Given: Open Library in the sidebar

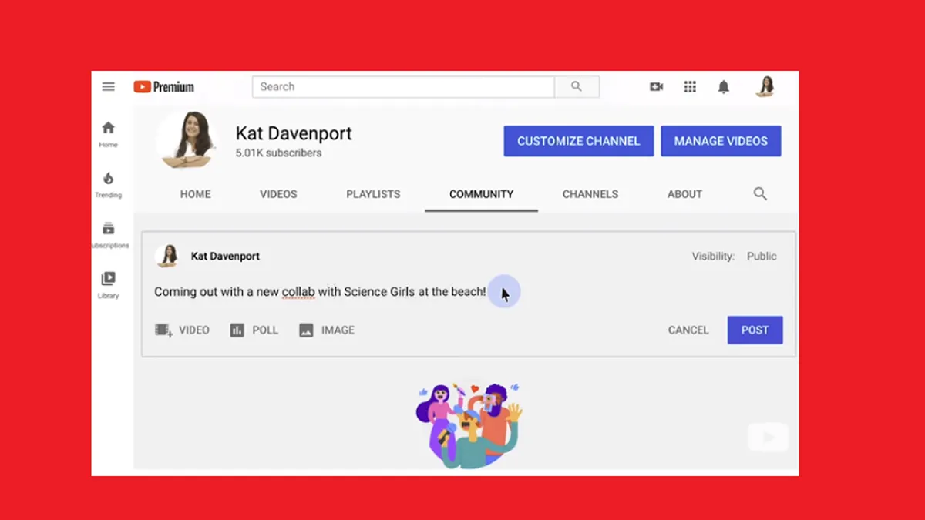Looking at the screenshot, I should coord(108,285).
